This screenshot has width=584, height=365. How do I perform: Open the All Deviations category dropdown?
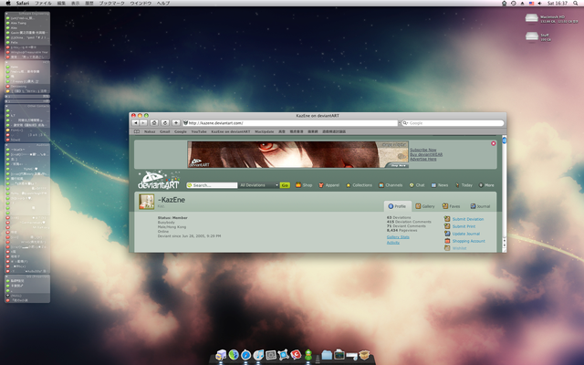click(x=259, y=185)
